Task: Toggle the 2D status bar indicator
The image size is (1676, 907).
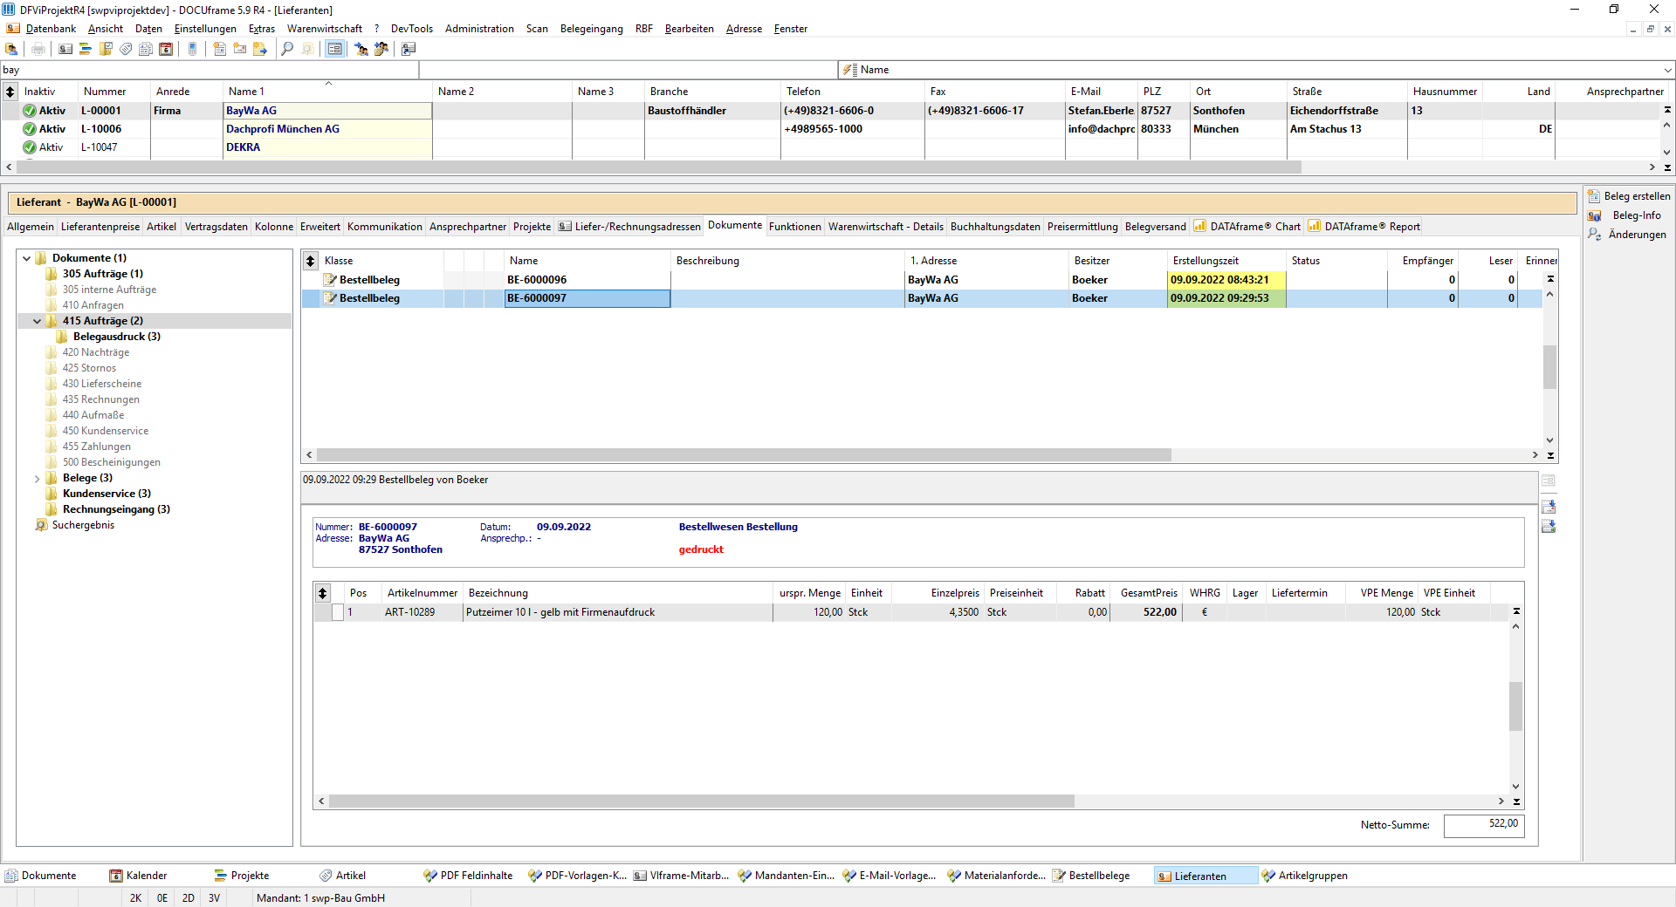Action: click(189, 897)
